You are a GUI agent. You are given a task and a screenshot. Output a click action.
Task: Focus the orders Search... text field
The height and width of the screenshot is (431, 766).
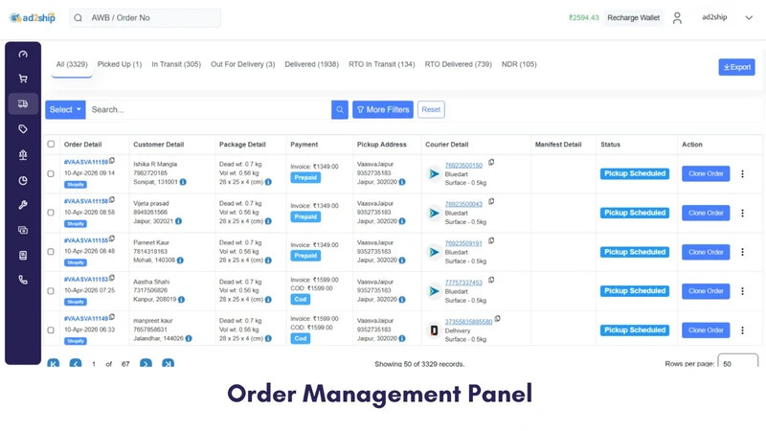coord(209,109)
